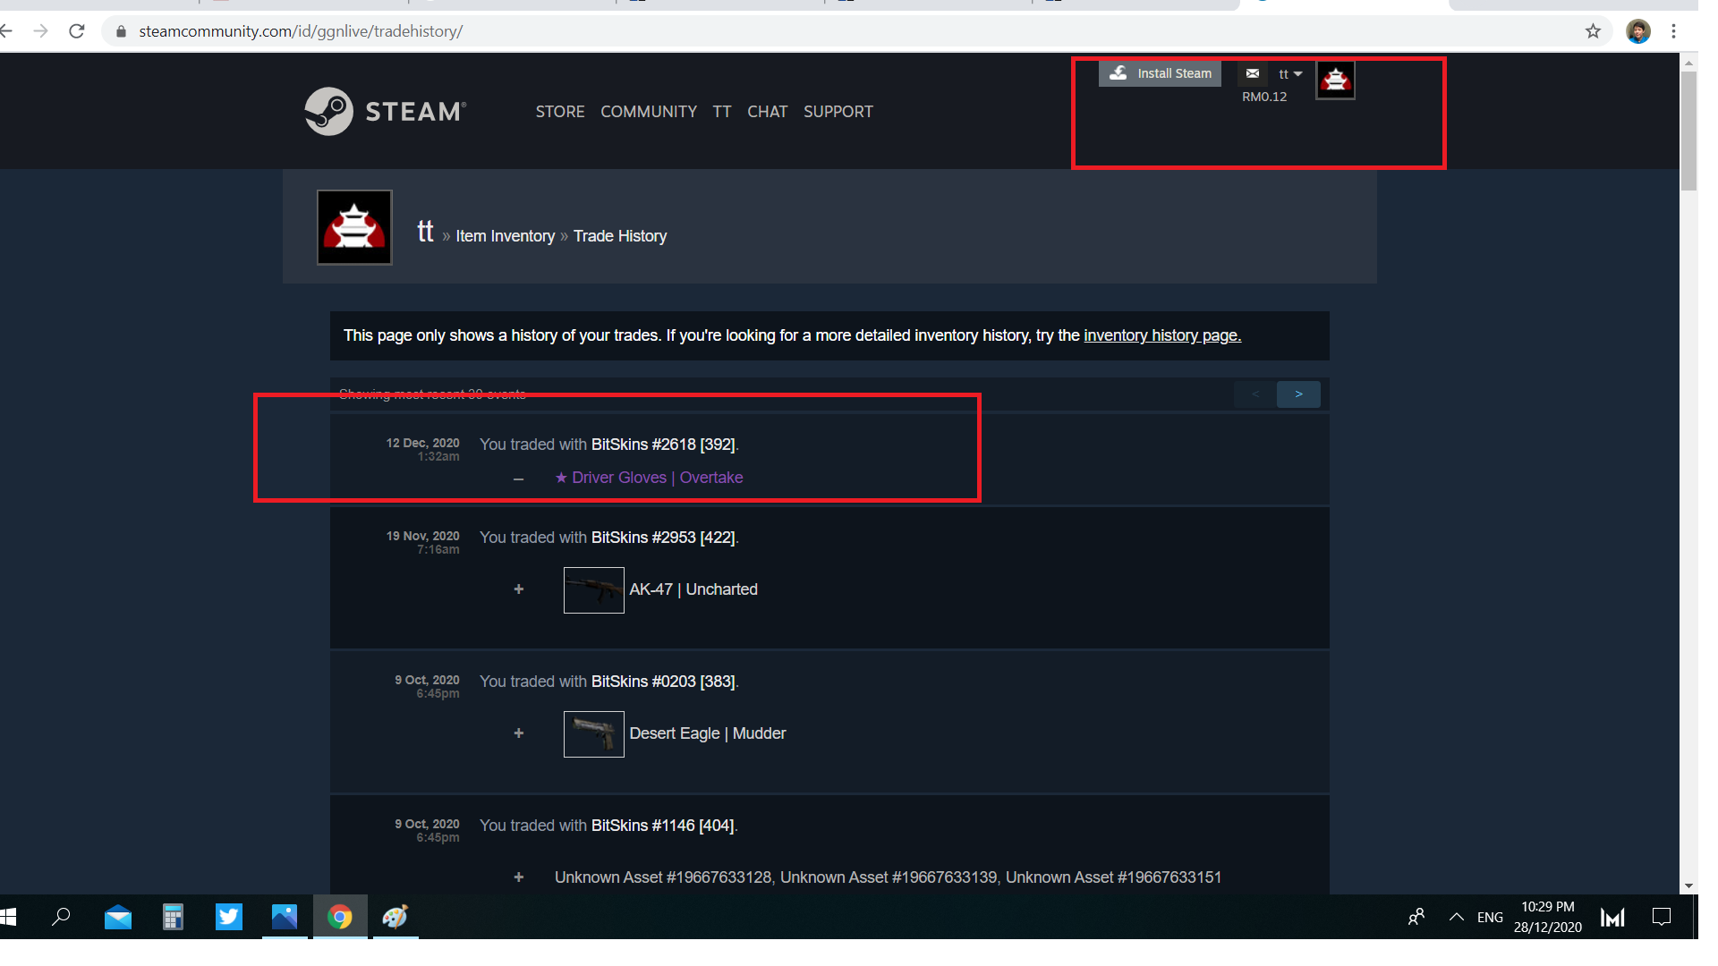Go to next page of trade events
This screenshot has height=966, width=1718.
coord(1298,394)
